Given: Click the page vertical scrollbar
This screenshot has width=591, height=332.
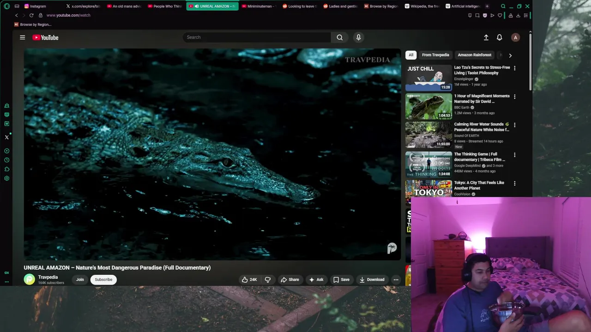Looking at the screenshot, I should tap(530, 62).
